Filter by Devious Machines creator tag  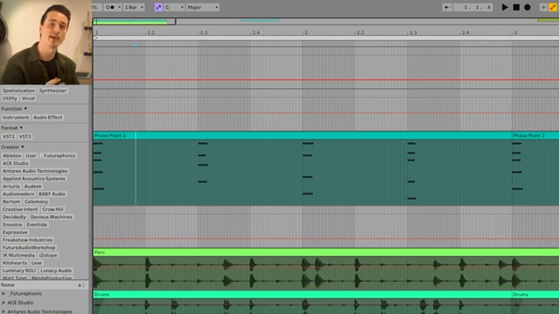(x=52, y=217)
